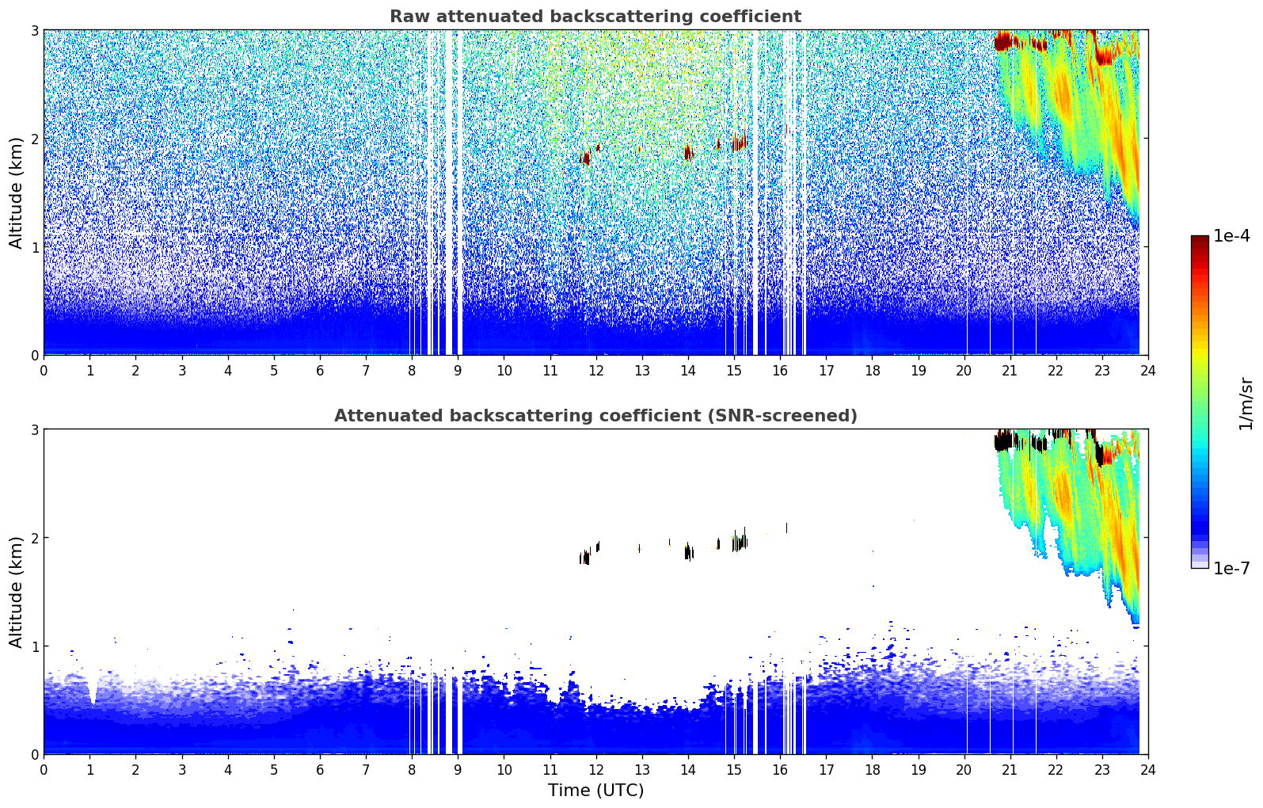
Task: Click altitude tick '1' on the SNR-screened plot axis
Action: pyautogui.click(x=34, y=646)
